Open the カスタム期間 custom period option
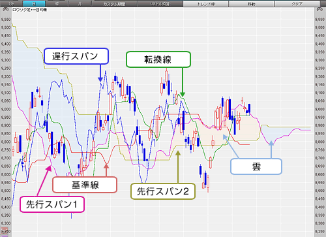Screen dimensions: 326x237 click(x=114, y=3)
